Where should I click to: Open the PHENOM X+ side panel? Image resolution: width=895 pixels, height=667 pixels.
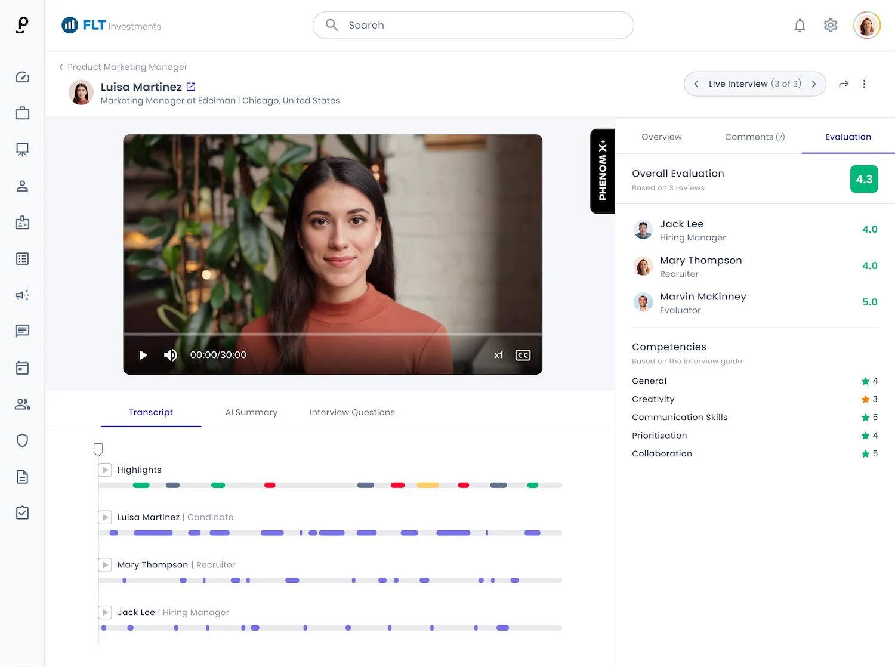click(603, 171)
